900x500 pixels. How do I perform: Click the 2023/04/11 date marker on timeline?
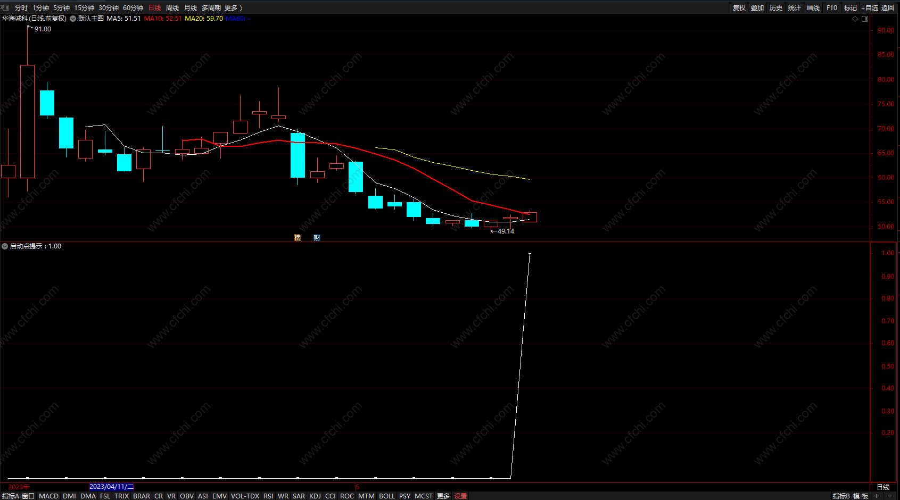click(x=111, y=487)
